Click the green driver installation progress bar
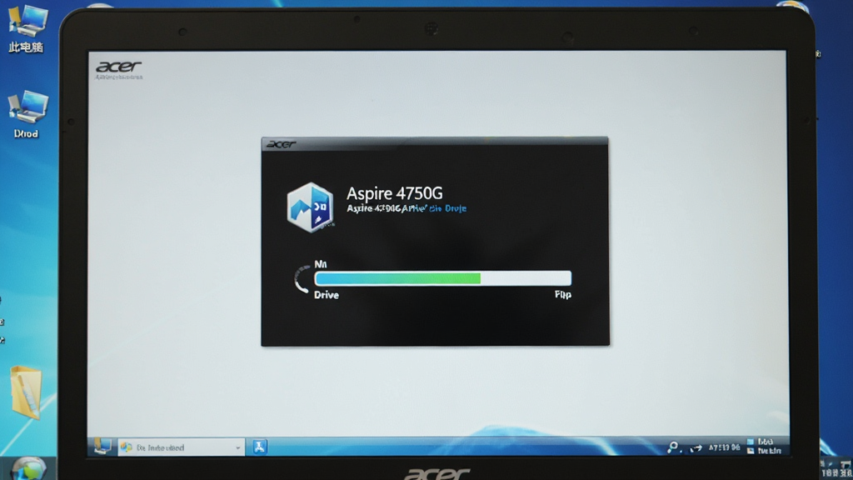Viewport: 853px width, 480px height. tap(443, 278)
